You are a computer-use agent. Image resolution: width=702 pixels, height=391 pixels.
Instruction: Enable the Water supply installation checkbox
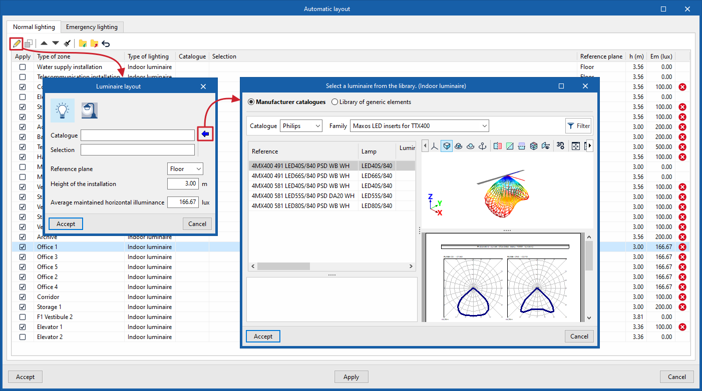pyautogui.click(x=23, y=67)
